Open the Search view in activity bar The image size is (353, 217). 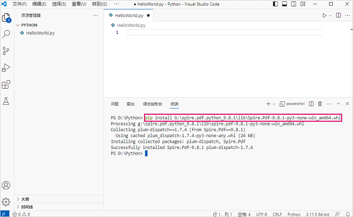[6, 34]
